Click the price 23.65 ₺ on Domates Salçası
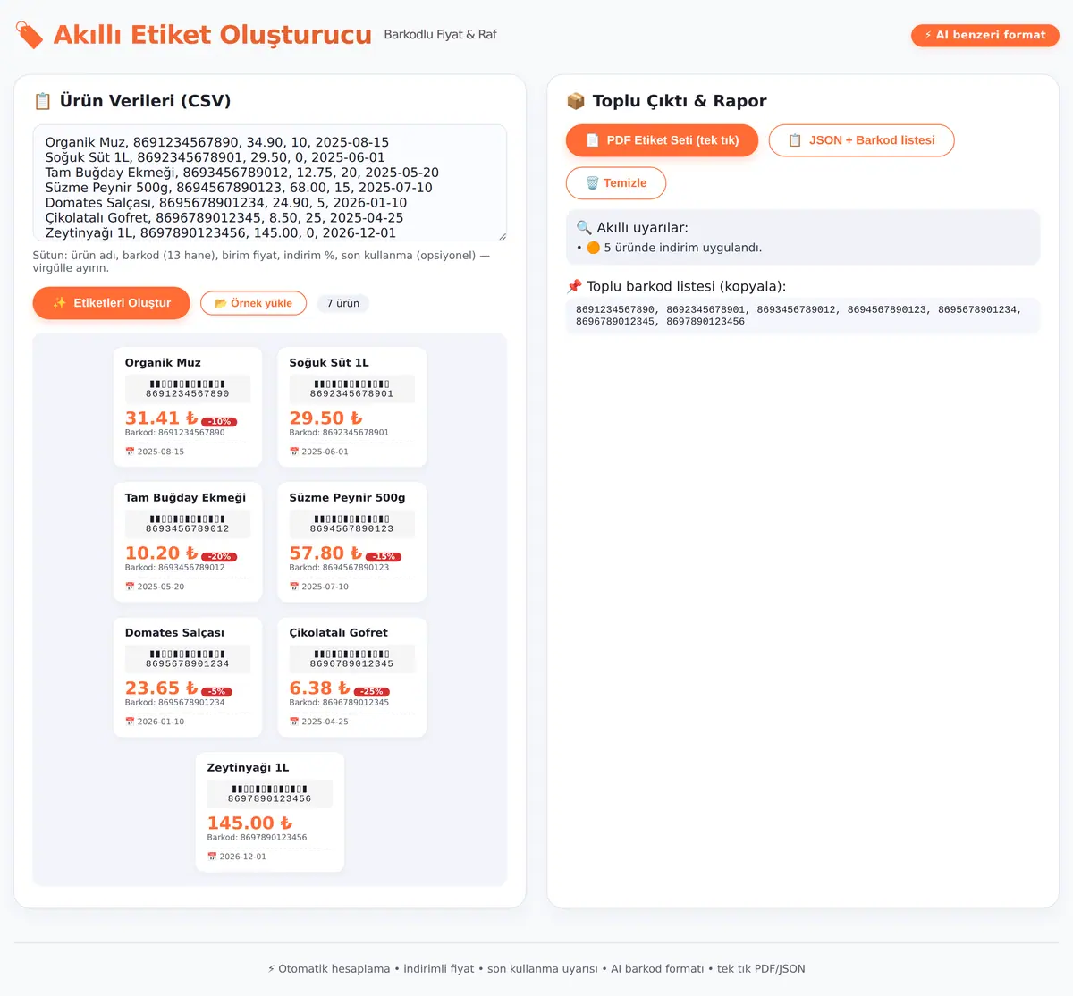This screenshot has width=1073, height=996. tap(162, 688)
